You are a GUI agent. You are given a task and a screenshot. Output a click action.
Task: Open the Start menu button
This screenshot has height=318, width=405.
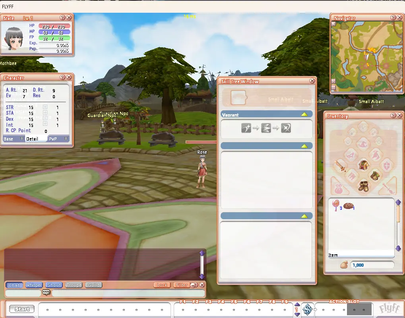[x=22, y=309]
